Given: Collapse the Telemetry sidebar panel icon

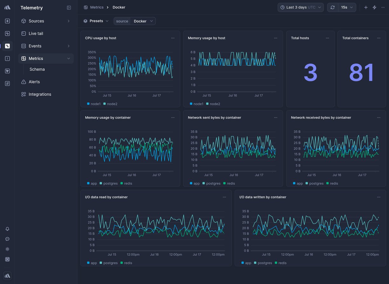Looking at the screenshot, I should point(69,8).
